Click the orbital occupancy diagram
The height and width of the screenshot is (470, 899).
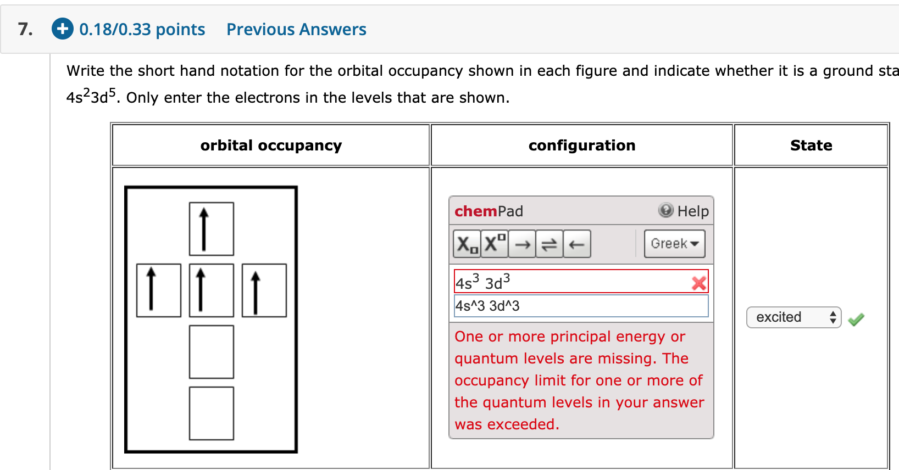pyautogui.click(x=211, y=318)
